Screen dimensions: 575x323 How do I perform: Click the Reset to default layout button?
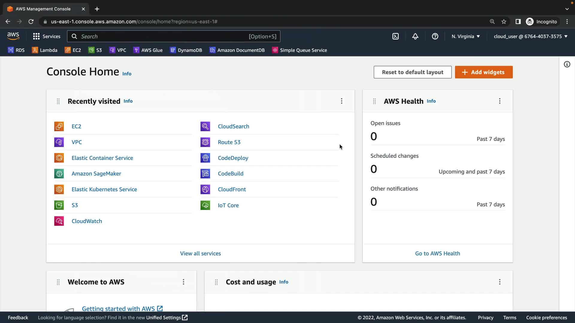click(412, 72)
